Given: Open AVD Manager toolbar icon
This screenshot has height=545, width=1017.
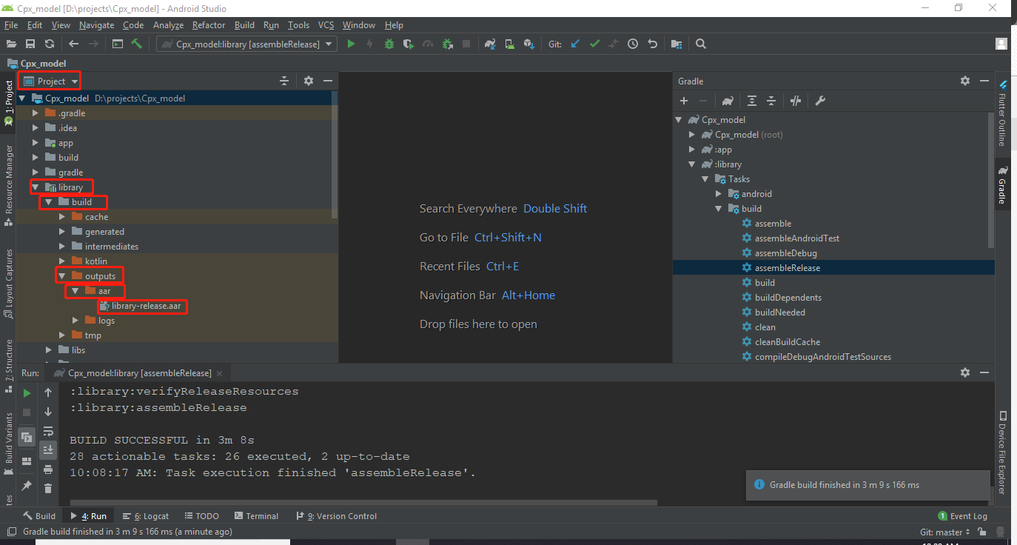Looking at the screenshot, I should point(509,44).
